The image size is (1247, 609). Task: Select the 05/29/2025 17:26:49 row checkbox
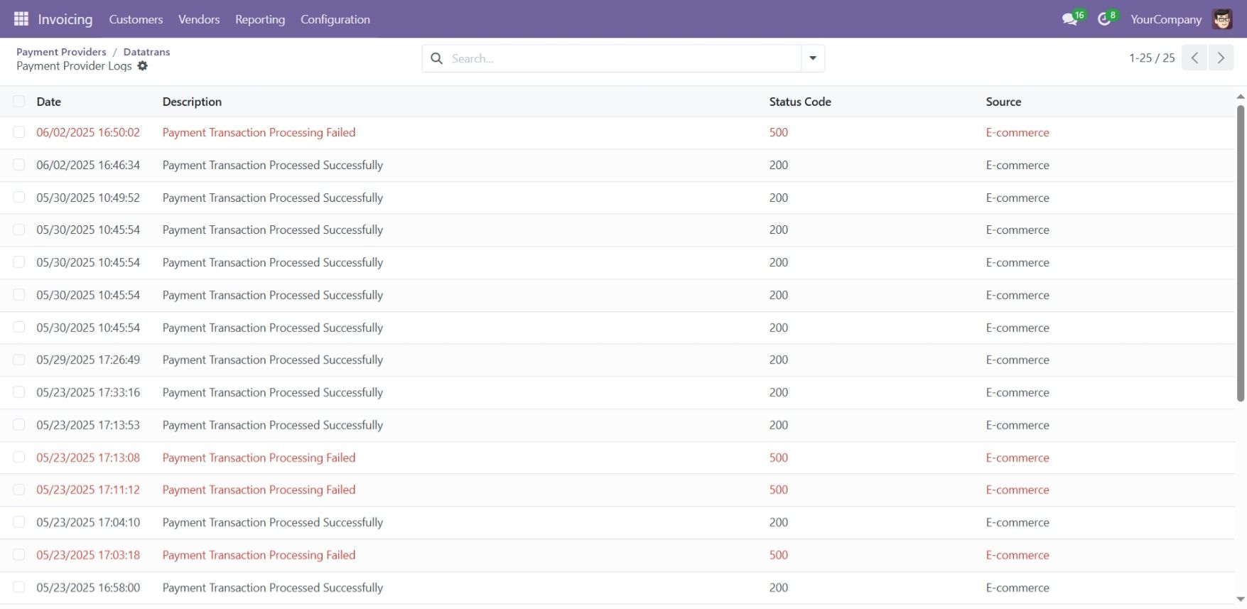pyautogui.click(x=19, y=360)
